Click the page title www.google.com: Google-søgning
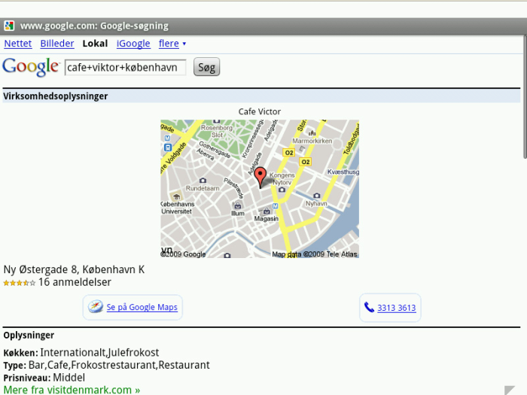The image size is (527, 395). pos(94,26)
